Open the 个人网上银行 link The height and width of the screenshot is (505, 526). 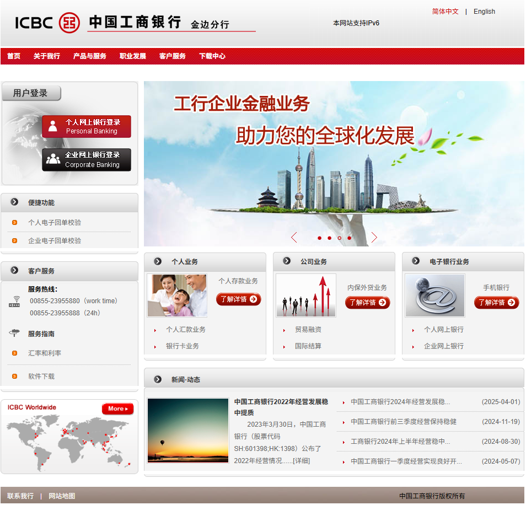tap(444, 330)
